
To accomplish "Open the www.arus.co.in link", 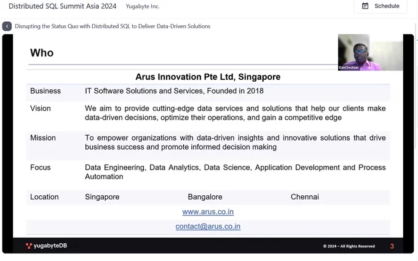I will (x=208, y=212).
